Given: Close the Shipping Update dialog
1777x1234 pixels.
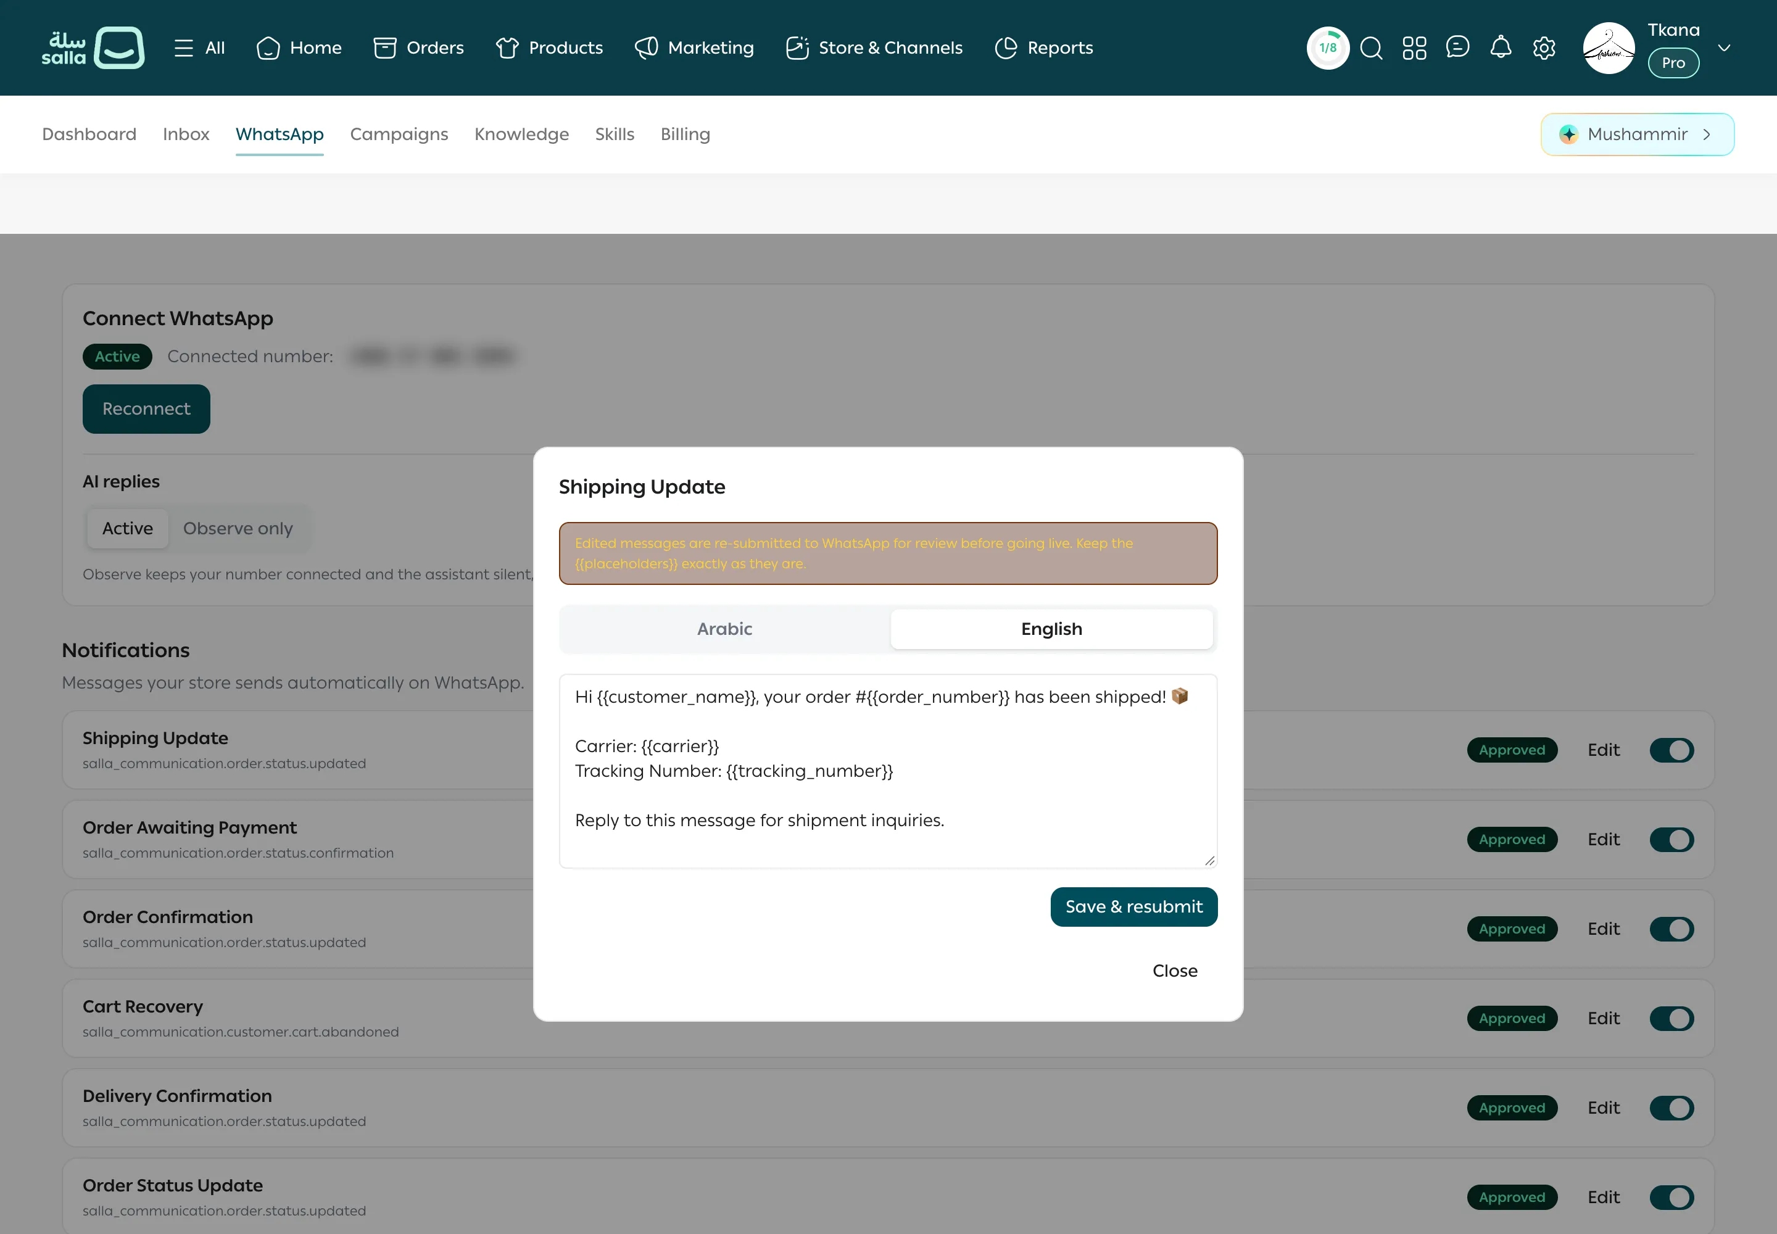Looking at the screenshot, I should 1175,971.
